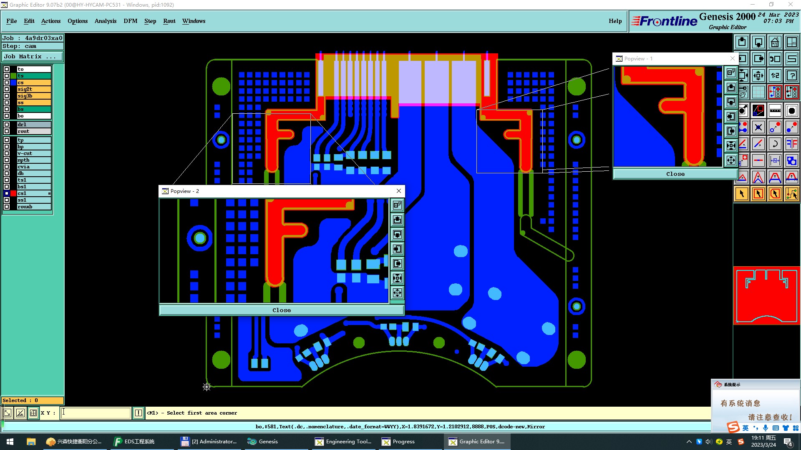The width and height of the screenshot is (801, 450).
Task: Click the grid display icon
Action: coord(758,92)
